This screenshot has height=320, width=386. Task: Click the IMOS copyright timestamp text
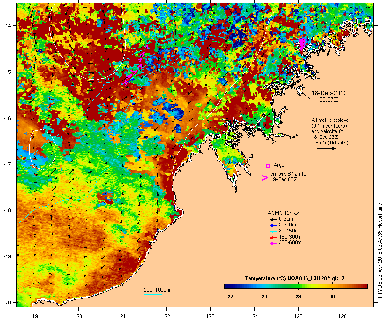coord(380,251)
